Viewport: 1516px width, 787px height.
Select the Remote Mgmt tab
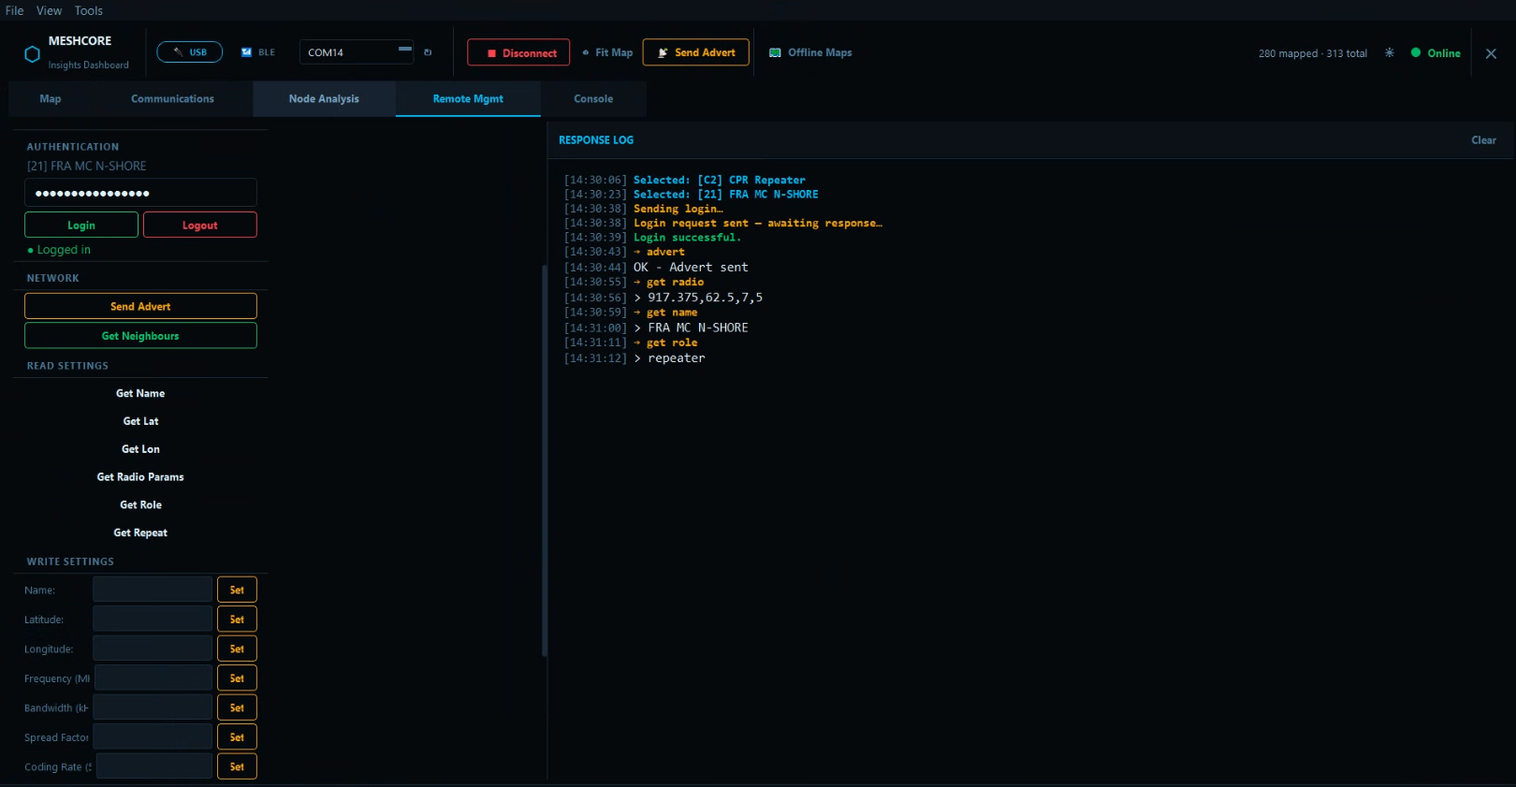tap(468, 98)
